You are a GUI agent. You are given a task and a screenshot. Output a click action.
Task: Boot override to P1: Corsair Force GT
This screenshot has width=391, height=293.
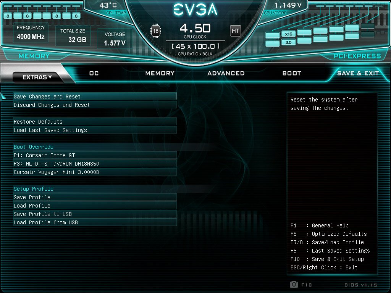tap(95, 155)
